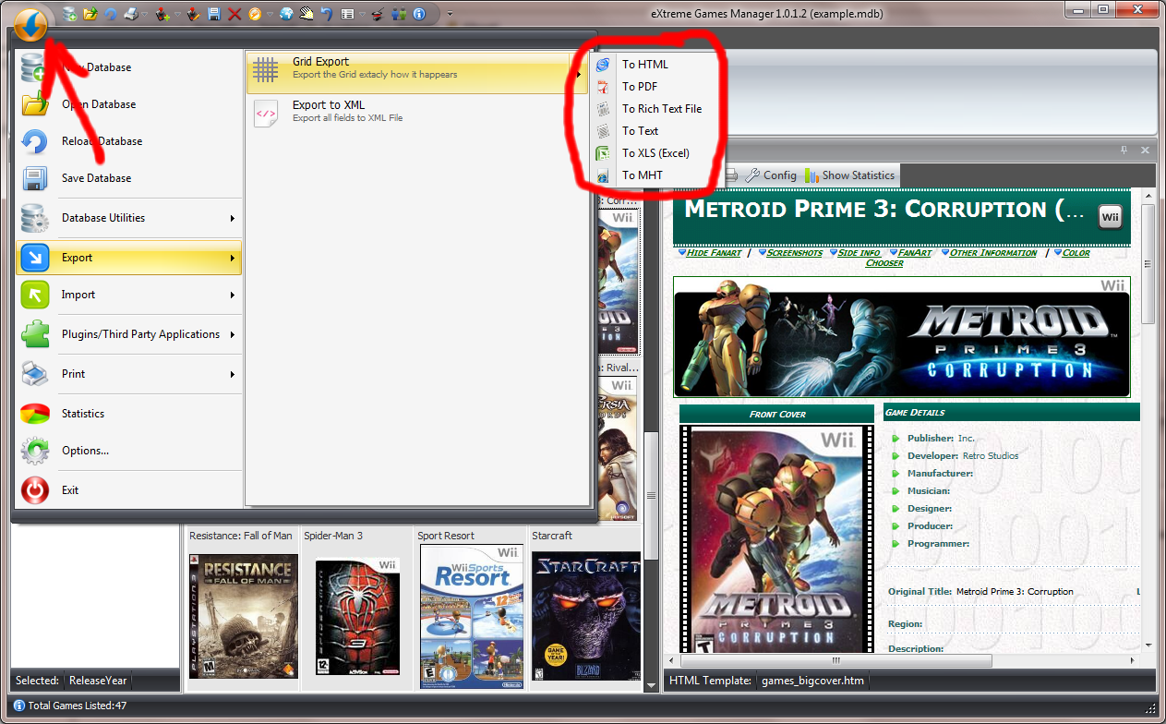Click the blue info icon in top toolbar
Viewport: 1166px width, 724px height.
point(419,14)
